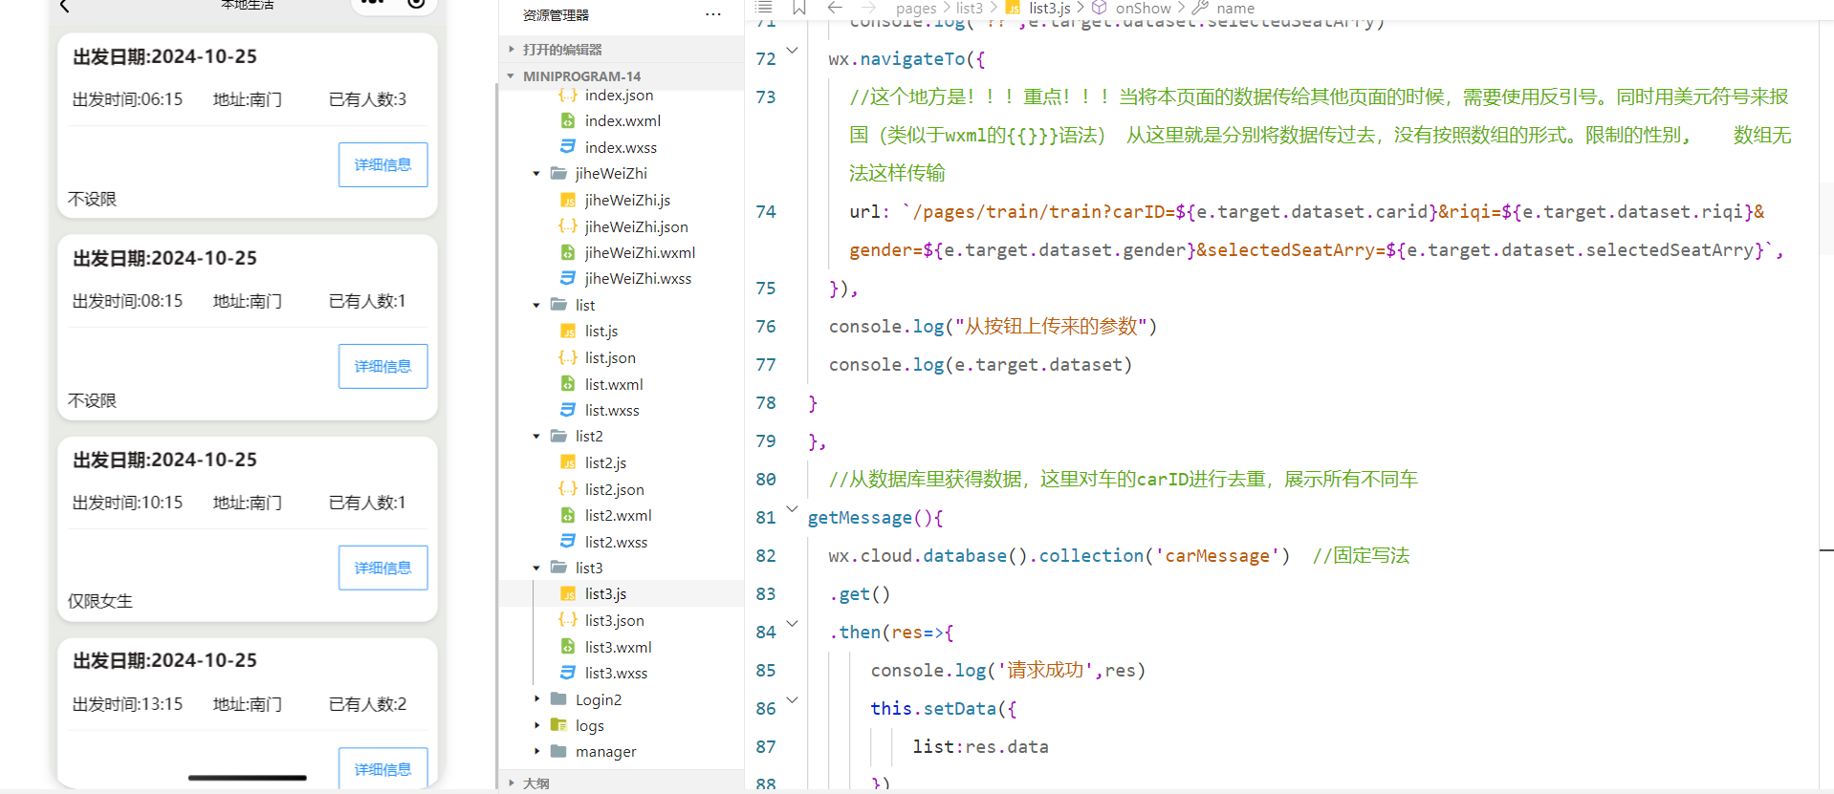1834x794 pixels.
Task: Click the JS icon beside list2.js
Action: coord(568,462)
